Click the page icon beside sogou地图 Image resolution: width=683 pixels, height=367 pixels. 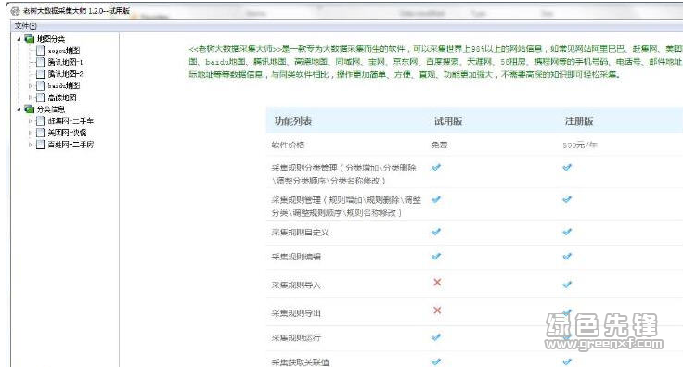pos(41,50)
